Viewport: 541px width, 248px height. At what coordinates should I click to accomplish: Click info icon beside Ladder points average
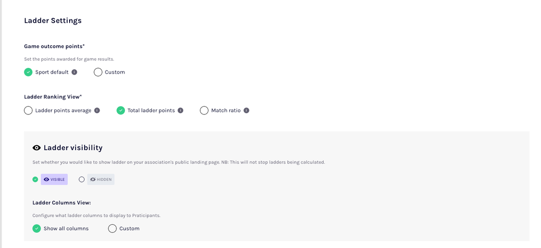pyautogui.click(x=97, y=110)
